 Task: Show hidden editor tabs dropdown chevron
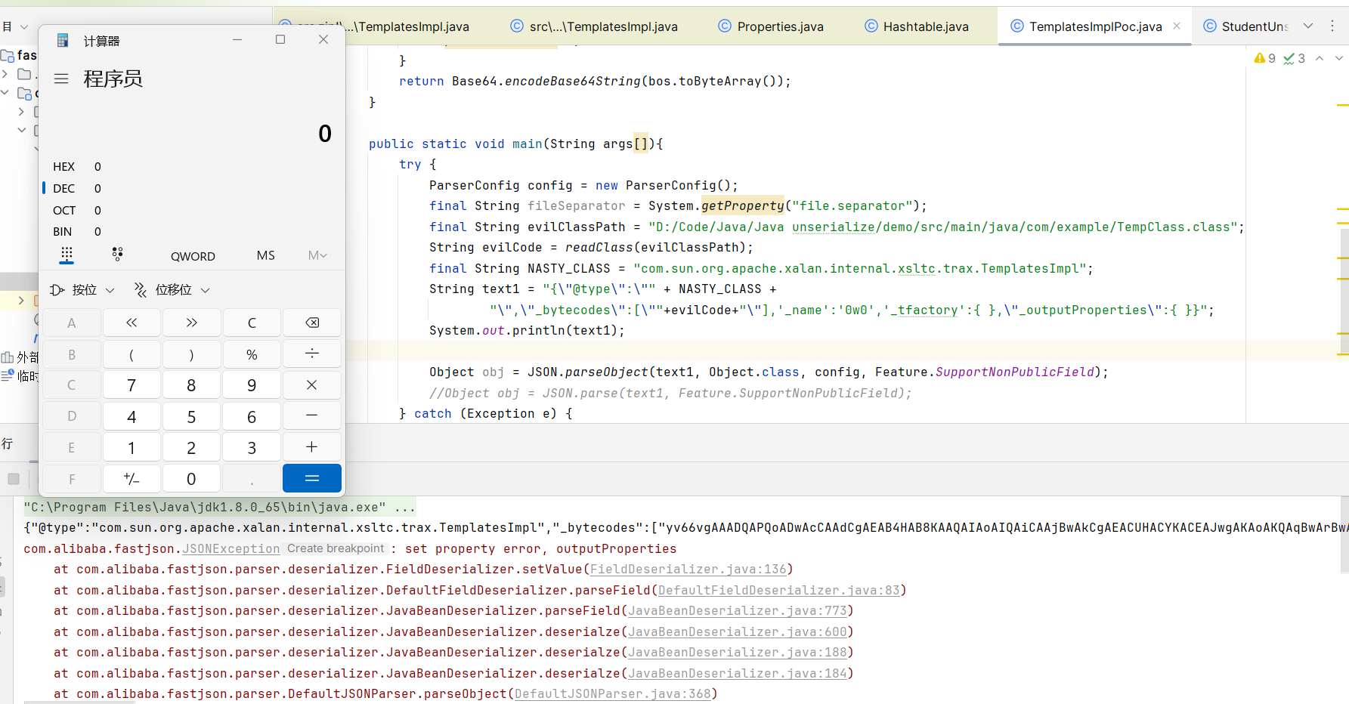[1308, 26]
